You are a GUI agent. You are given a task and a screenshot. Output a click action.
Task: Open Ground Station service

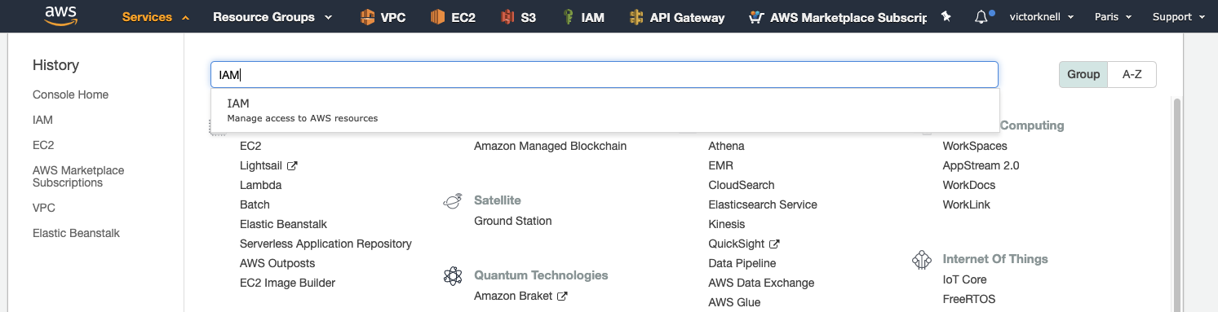click(512, 221)
